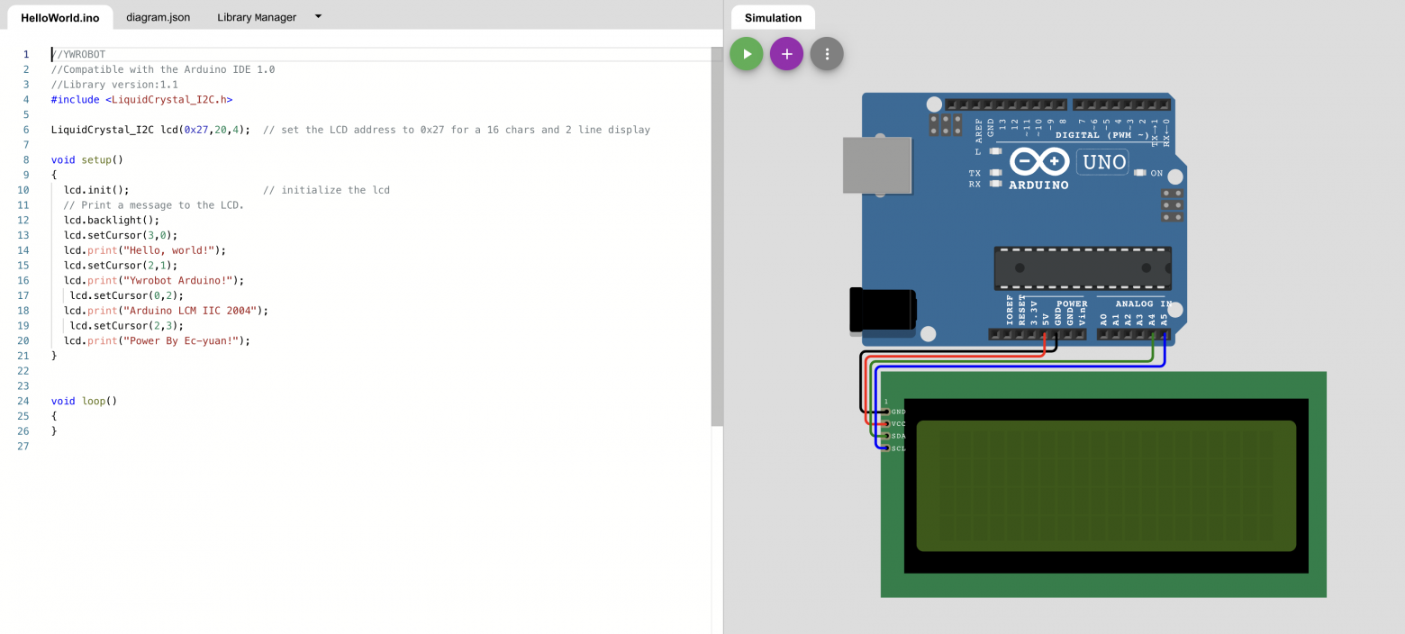Viewport: 1405px width, 634px height.
Task: Select the ATmega microcontroller chip on board
Action: pos(1082,268)
